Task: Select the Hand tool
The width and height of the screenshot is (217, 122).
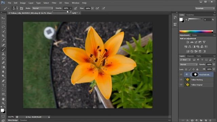Action: (3, 99)
